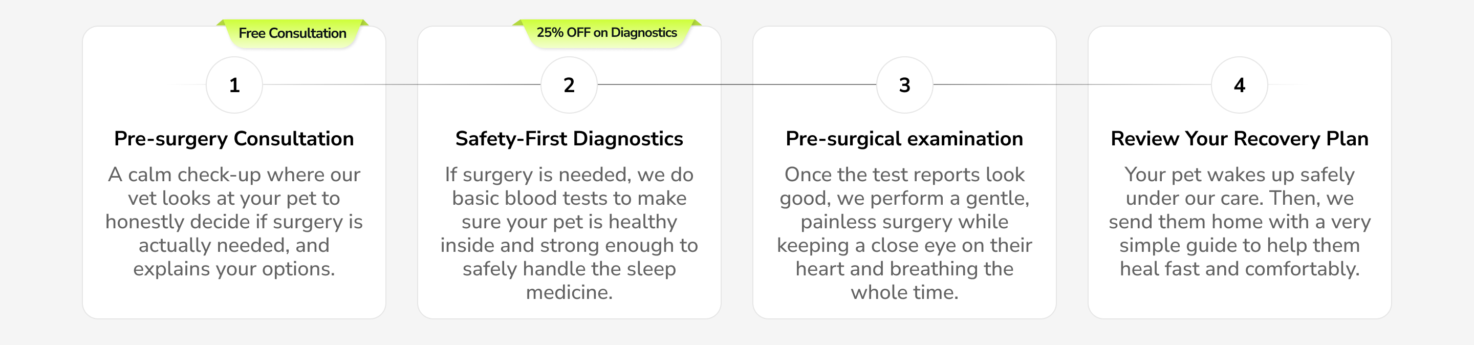Select the 'explains your options' text line
Viewport: 1474px width, 345px height.
(234, 269)
